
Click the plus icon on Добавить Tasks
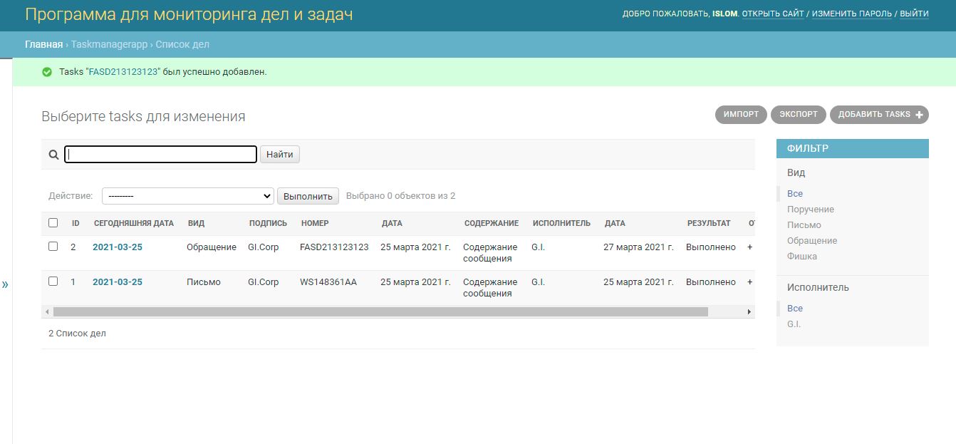point(918,114)
